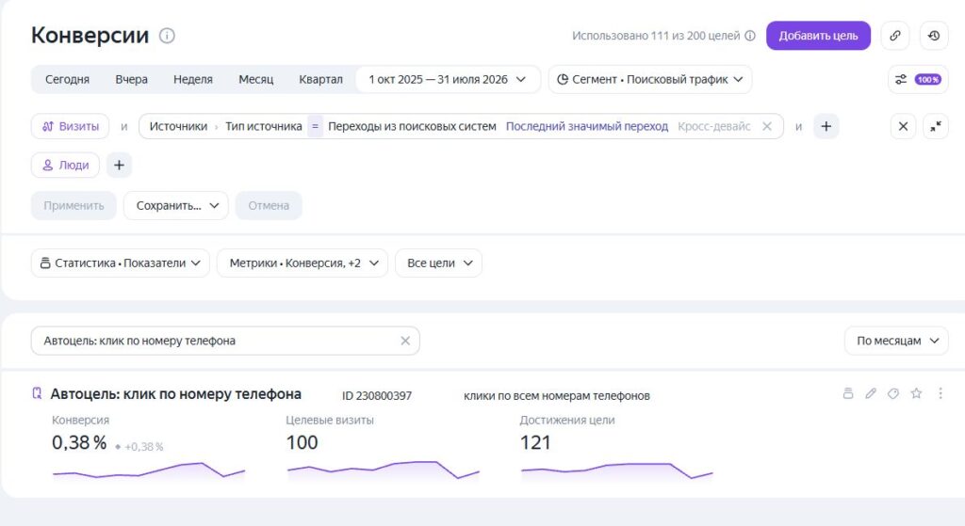This screenshot has height=526, width=965.
Task: Click the goal row's statistics stack icon
Action: 848,393
